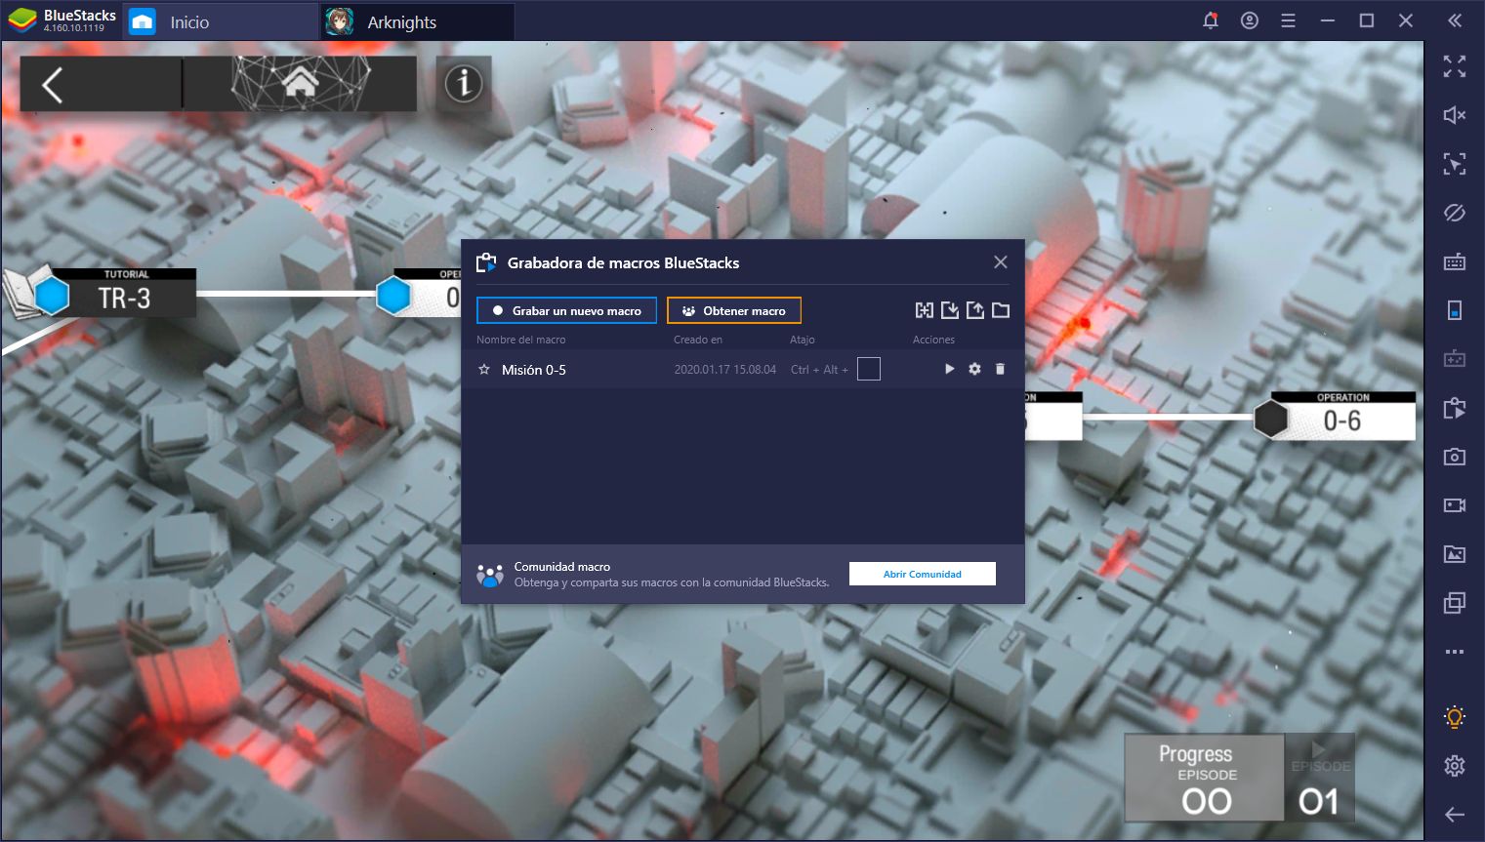The image size is (1485, 842).
Task: Click Progress Episode 00 panel
Action: (1205, 778)
